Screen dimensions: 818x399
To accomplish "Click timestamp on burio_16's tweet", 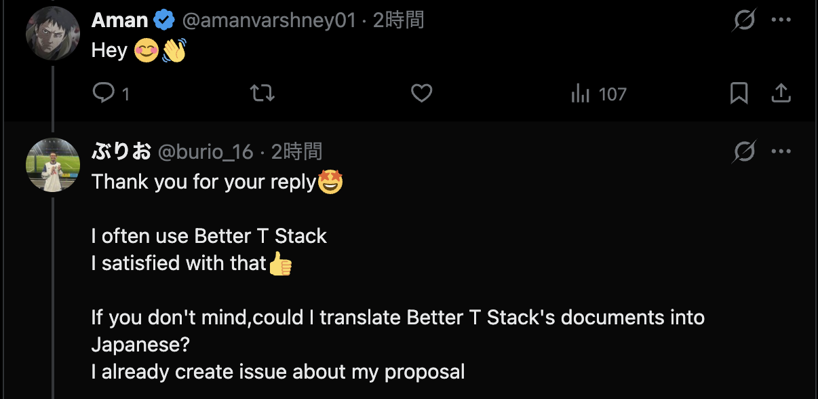I will (x=296, y=151).
